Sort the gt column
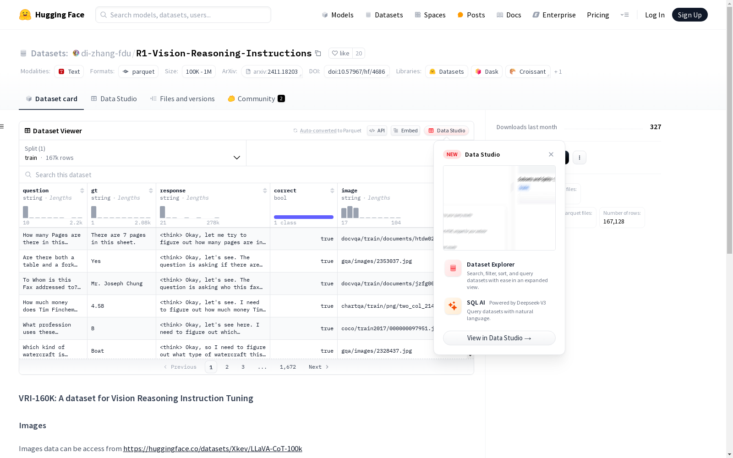 (x=151, y=191)
